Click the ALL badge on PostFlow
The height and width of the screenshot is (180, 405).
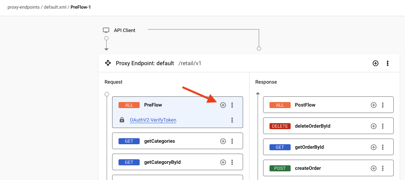[280, 105]
